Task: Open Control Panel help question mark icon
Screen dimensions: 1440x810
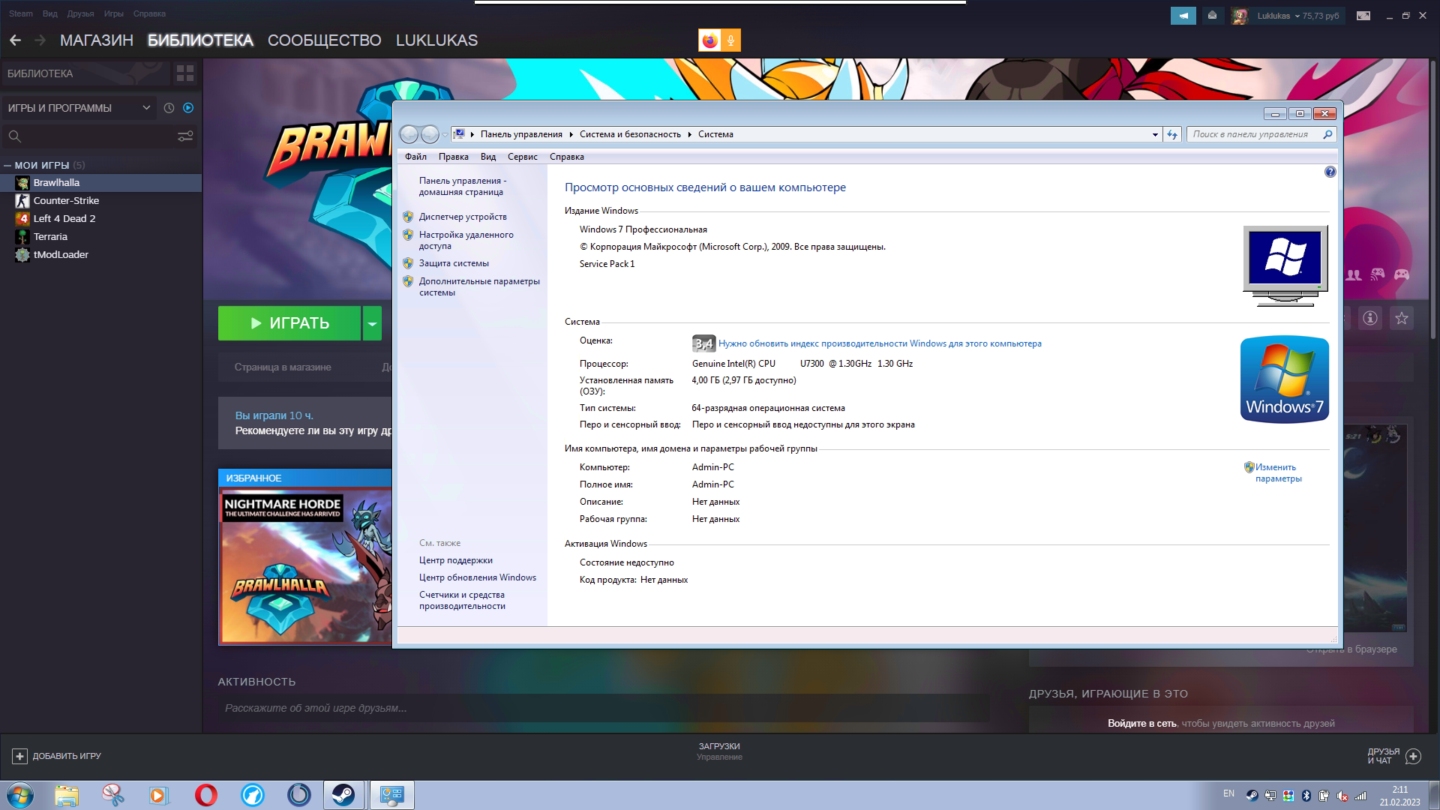Action: (1330, 172)
